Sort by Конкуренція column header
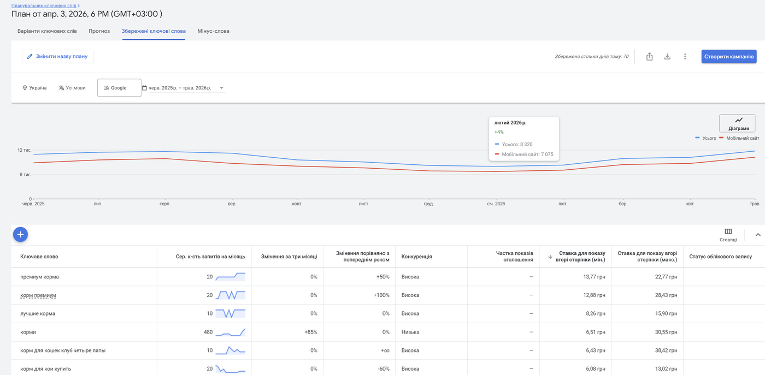The width and height of the screenshot is (765, 375). click(x=417, y=257)
